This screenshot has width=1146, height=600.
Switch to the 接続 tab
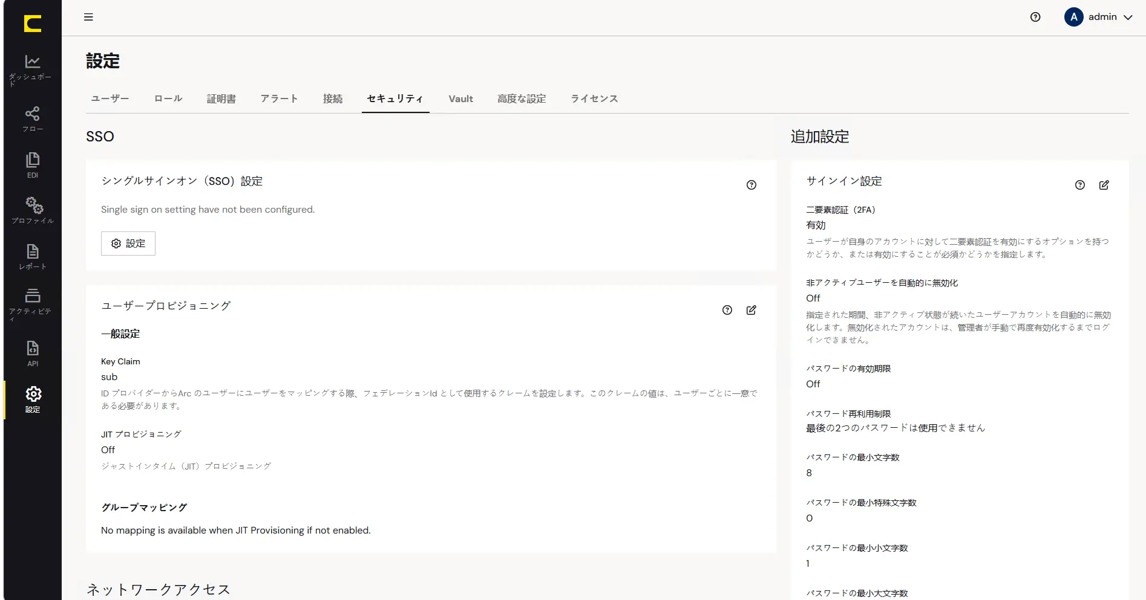click(333, 98)
